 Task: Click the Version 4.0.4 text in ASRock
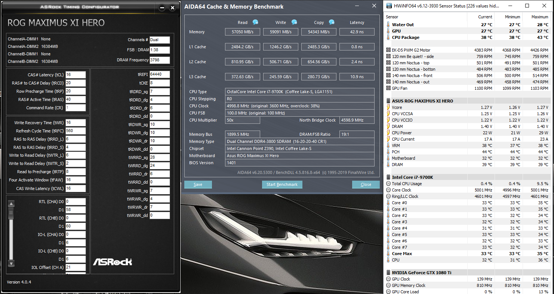(x=19, y=282)
